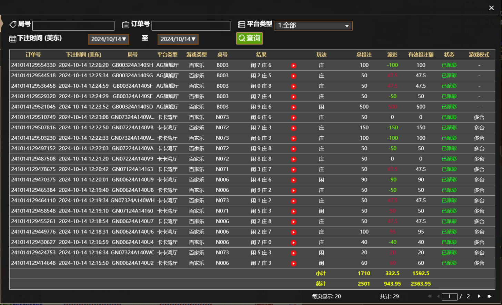Click the page number box
This screenshot has height=305, width=502.
pos(449,297)
